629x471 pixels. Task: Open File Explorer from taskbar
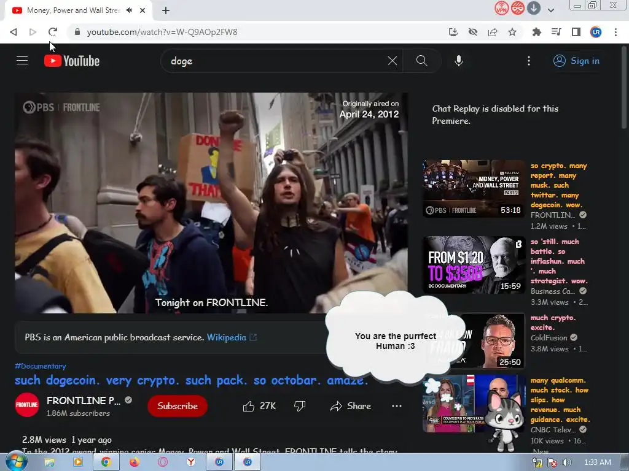(x=49, y=462)
